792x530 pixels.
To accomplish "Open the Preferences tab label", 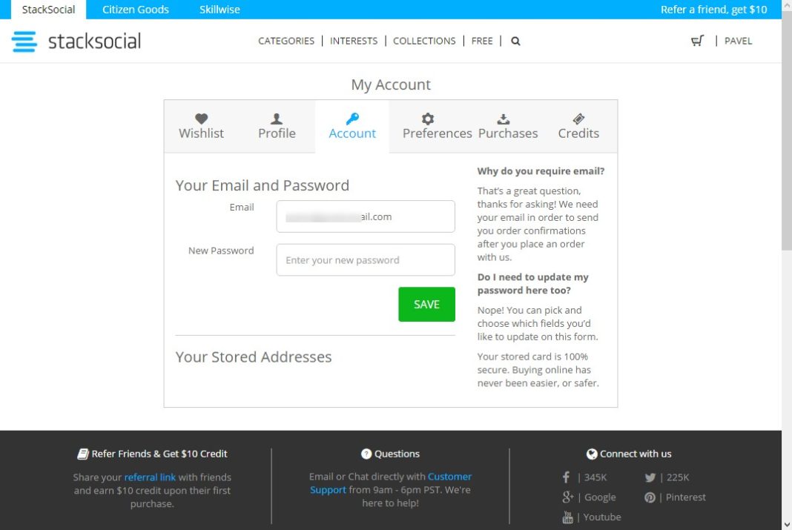I will [438, 133].
